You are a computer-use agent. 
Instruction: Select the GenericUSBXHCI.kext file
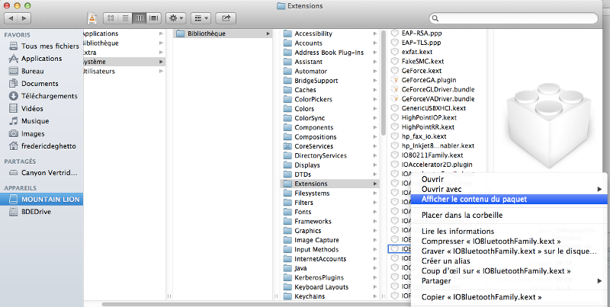(x=437, y=108)
